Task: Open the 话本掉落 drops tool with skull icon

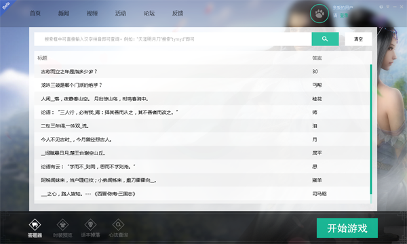Action: [x=90, y=228]
